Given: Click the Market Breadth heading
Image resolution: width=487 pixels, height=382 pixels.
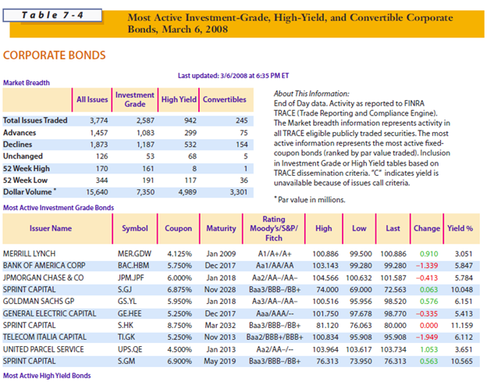Looking at the screenshot, I should point(27,83).
